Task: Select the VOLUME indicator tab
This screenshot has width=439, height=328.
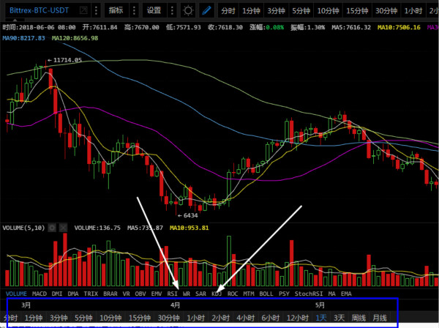Action: [15, 294]
